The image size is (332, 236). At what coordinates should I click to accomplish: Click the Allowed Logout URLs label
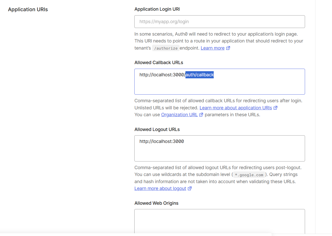pos(157,129)
